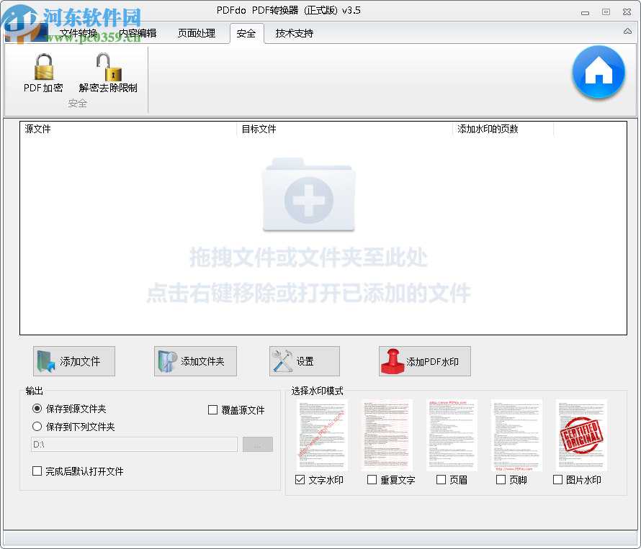Click the red stamp 添加PDF水印 icon
Image resolution: width=641 pixels, height=549 pixels.
[393, 360]
